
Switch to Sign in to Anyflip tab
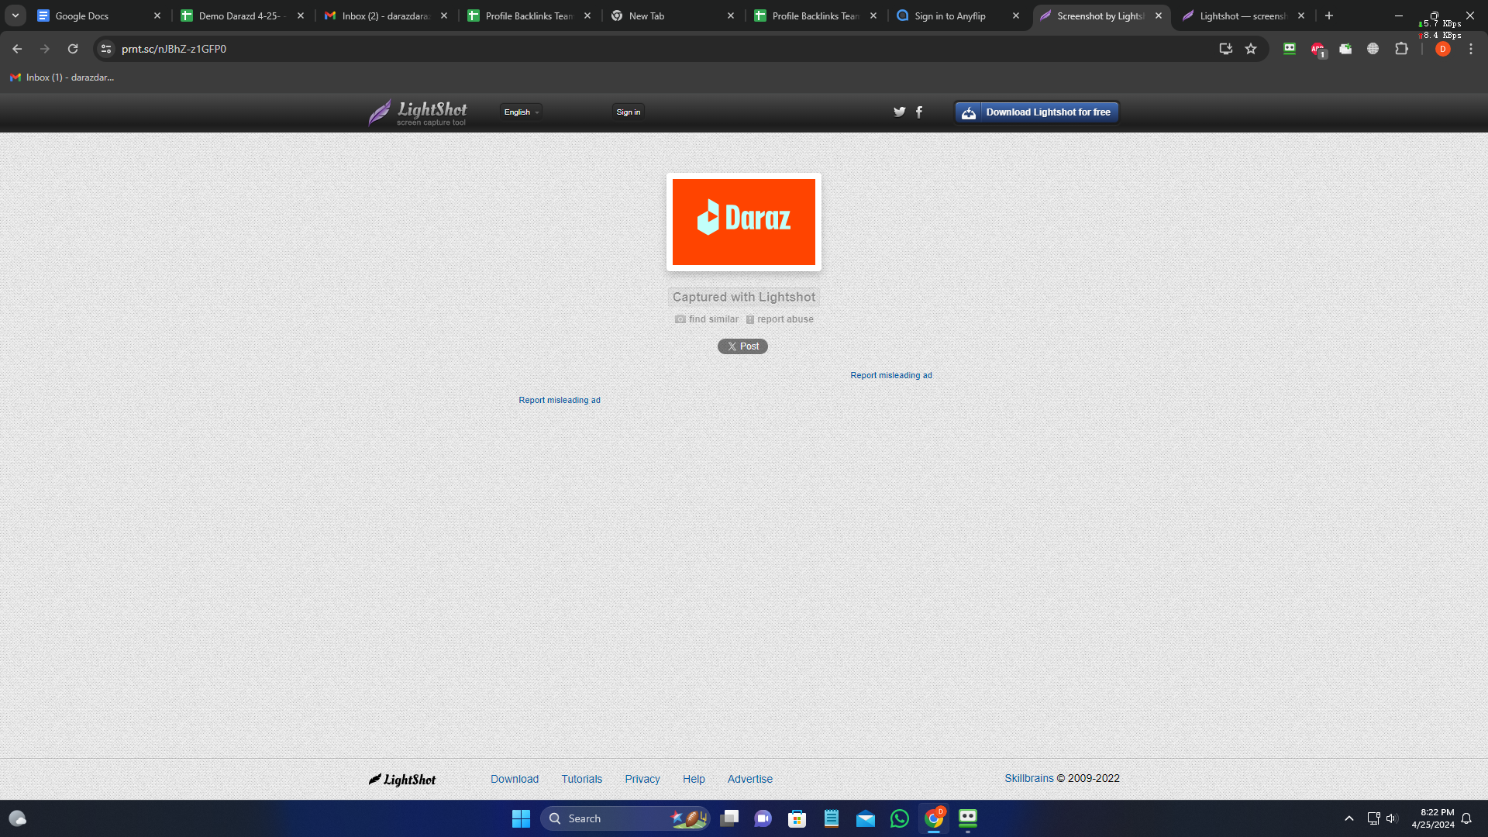(949, 15)
